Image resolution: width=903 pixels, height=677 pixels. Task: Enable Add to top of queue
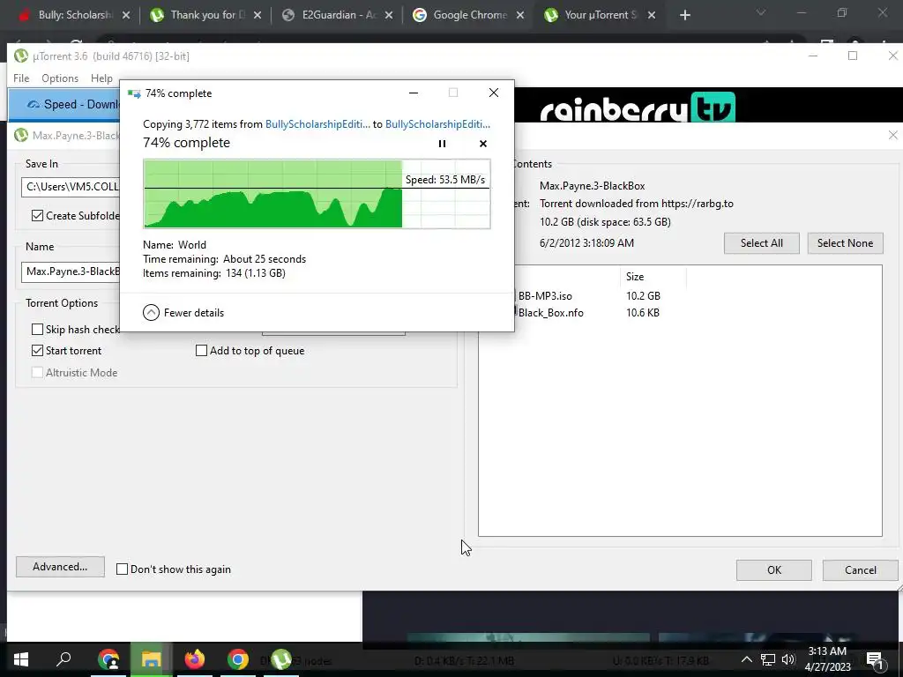(x=202, y=351)
